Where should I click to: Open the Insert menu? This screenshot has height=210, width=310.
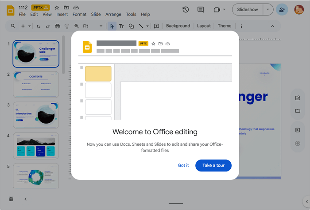click(62, 15)
